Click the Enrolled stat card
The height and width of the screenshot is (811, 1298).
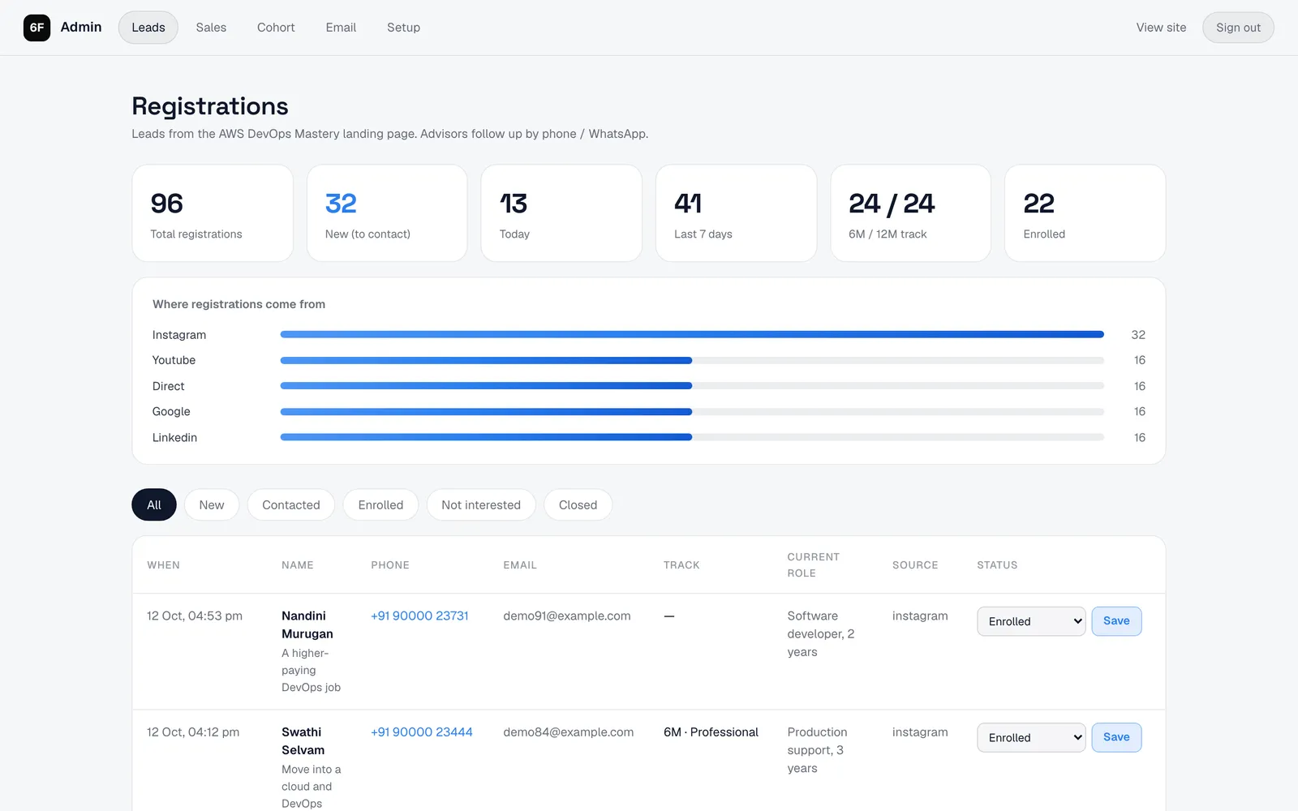coord(1085,213)
